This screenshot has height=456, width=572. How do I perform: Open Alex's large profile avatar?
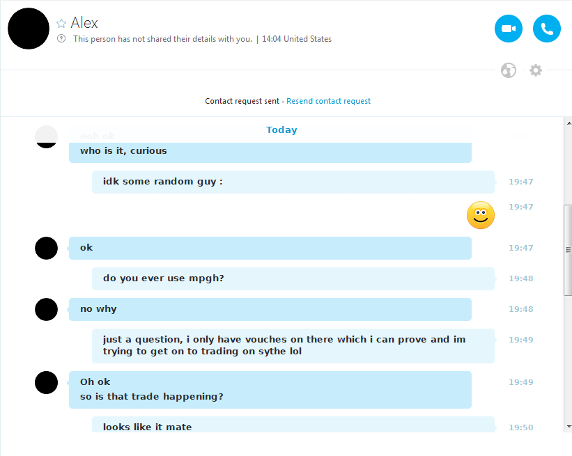point(29,29)
